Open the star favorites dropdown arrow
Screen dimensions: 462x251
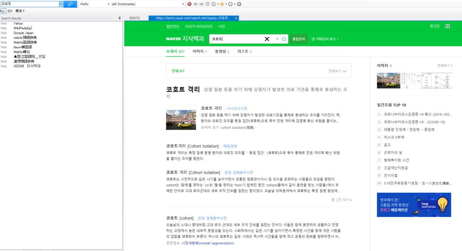(226, 4)
